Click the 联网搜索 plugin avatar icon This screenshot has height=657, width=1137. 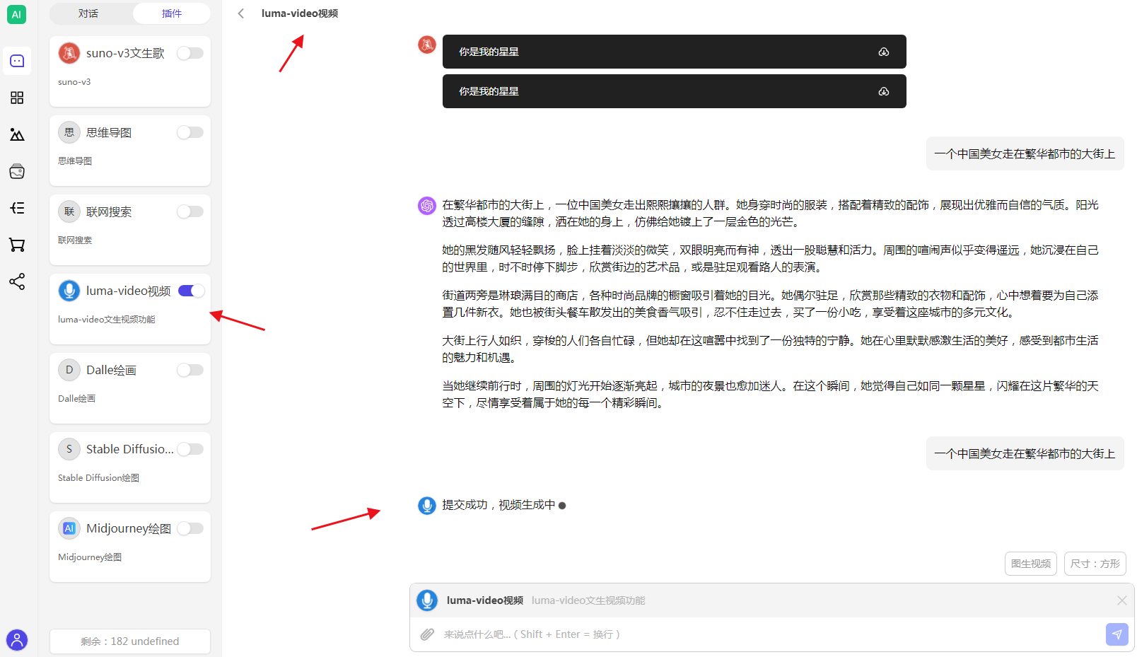coord(69,211)
